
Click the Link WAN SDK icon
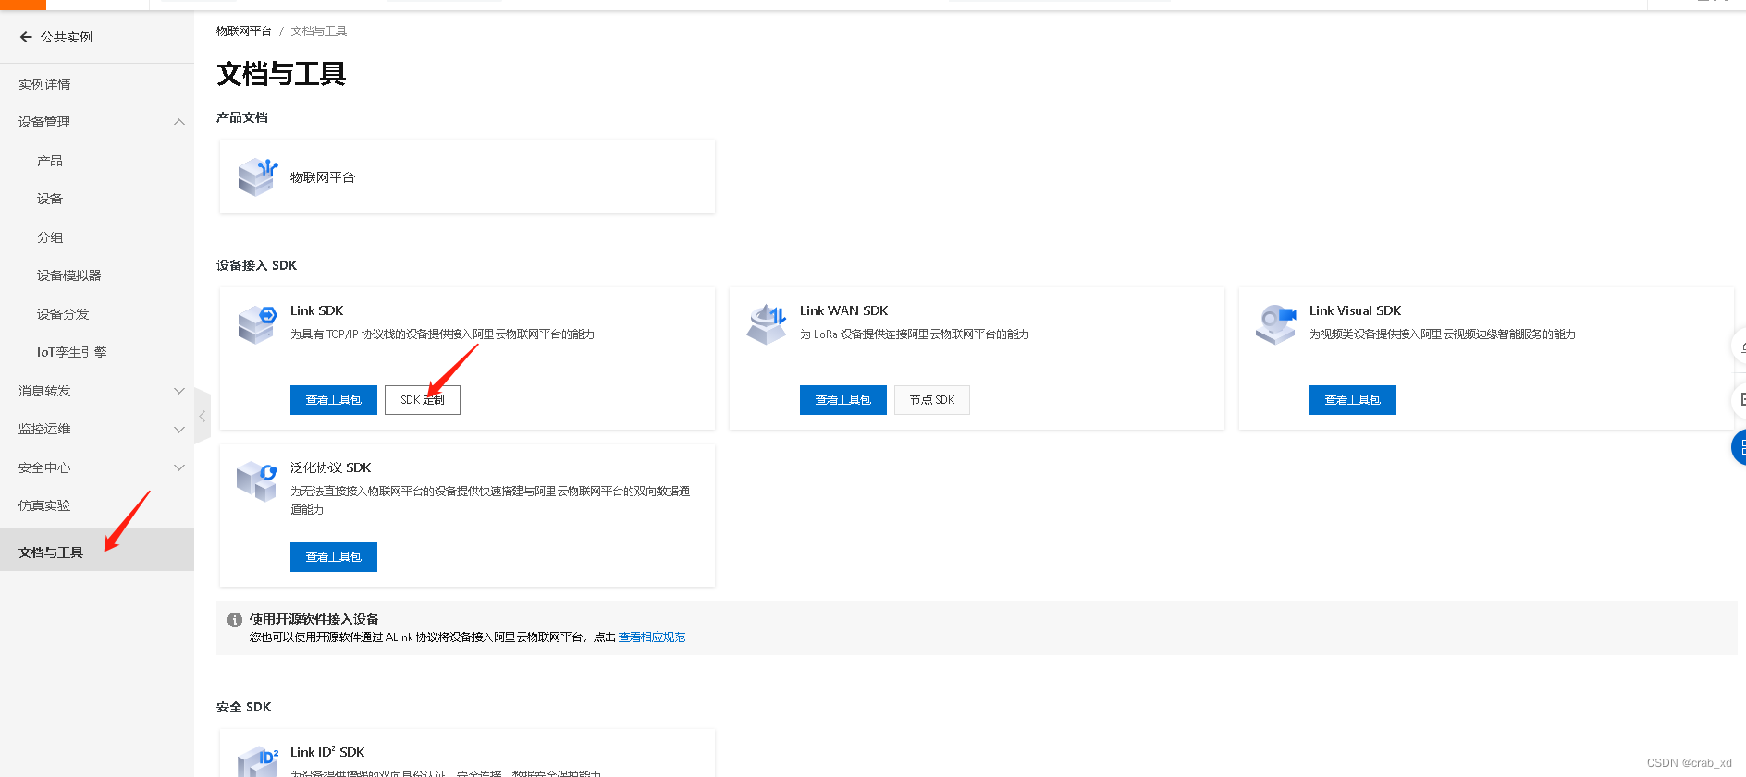point(767,324)
